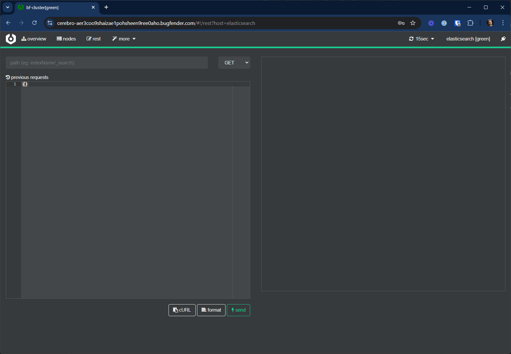
Task: Click line number 1 in editor gutter
Action: pos(15,84)
